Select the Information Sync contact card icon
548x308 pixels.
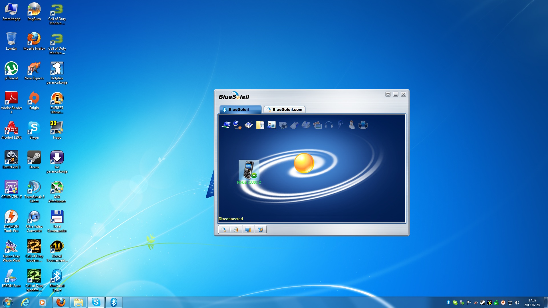click(271, 125)
